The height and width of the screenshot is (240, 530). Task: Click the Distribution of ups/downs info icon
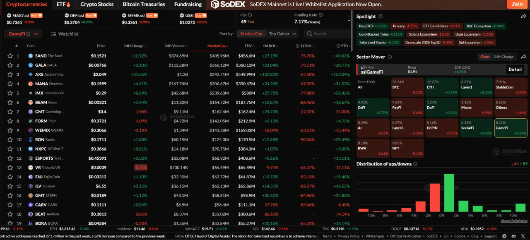(x=415, y=164)
